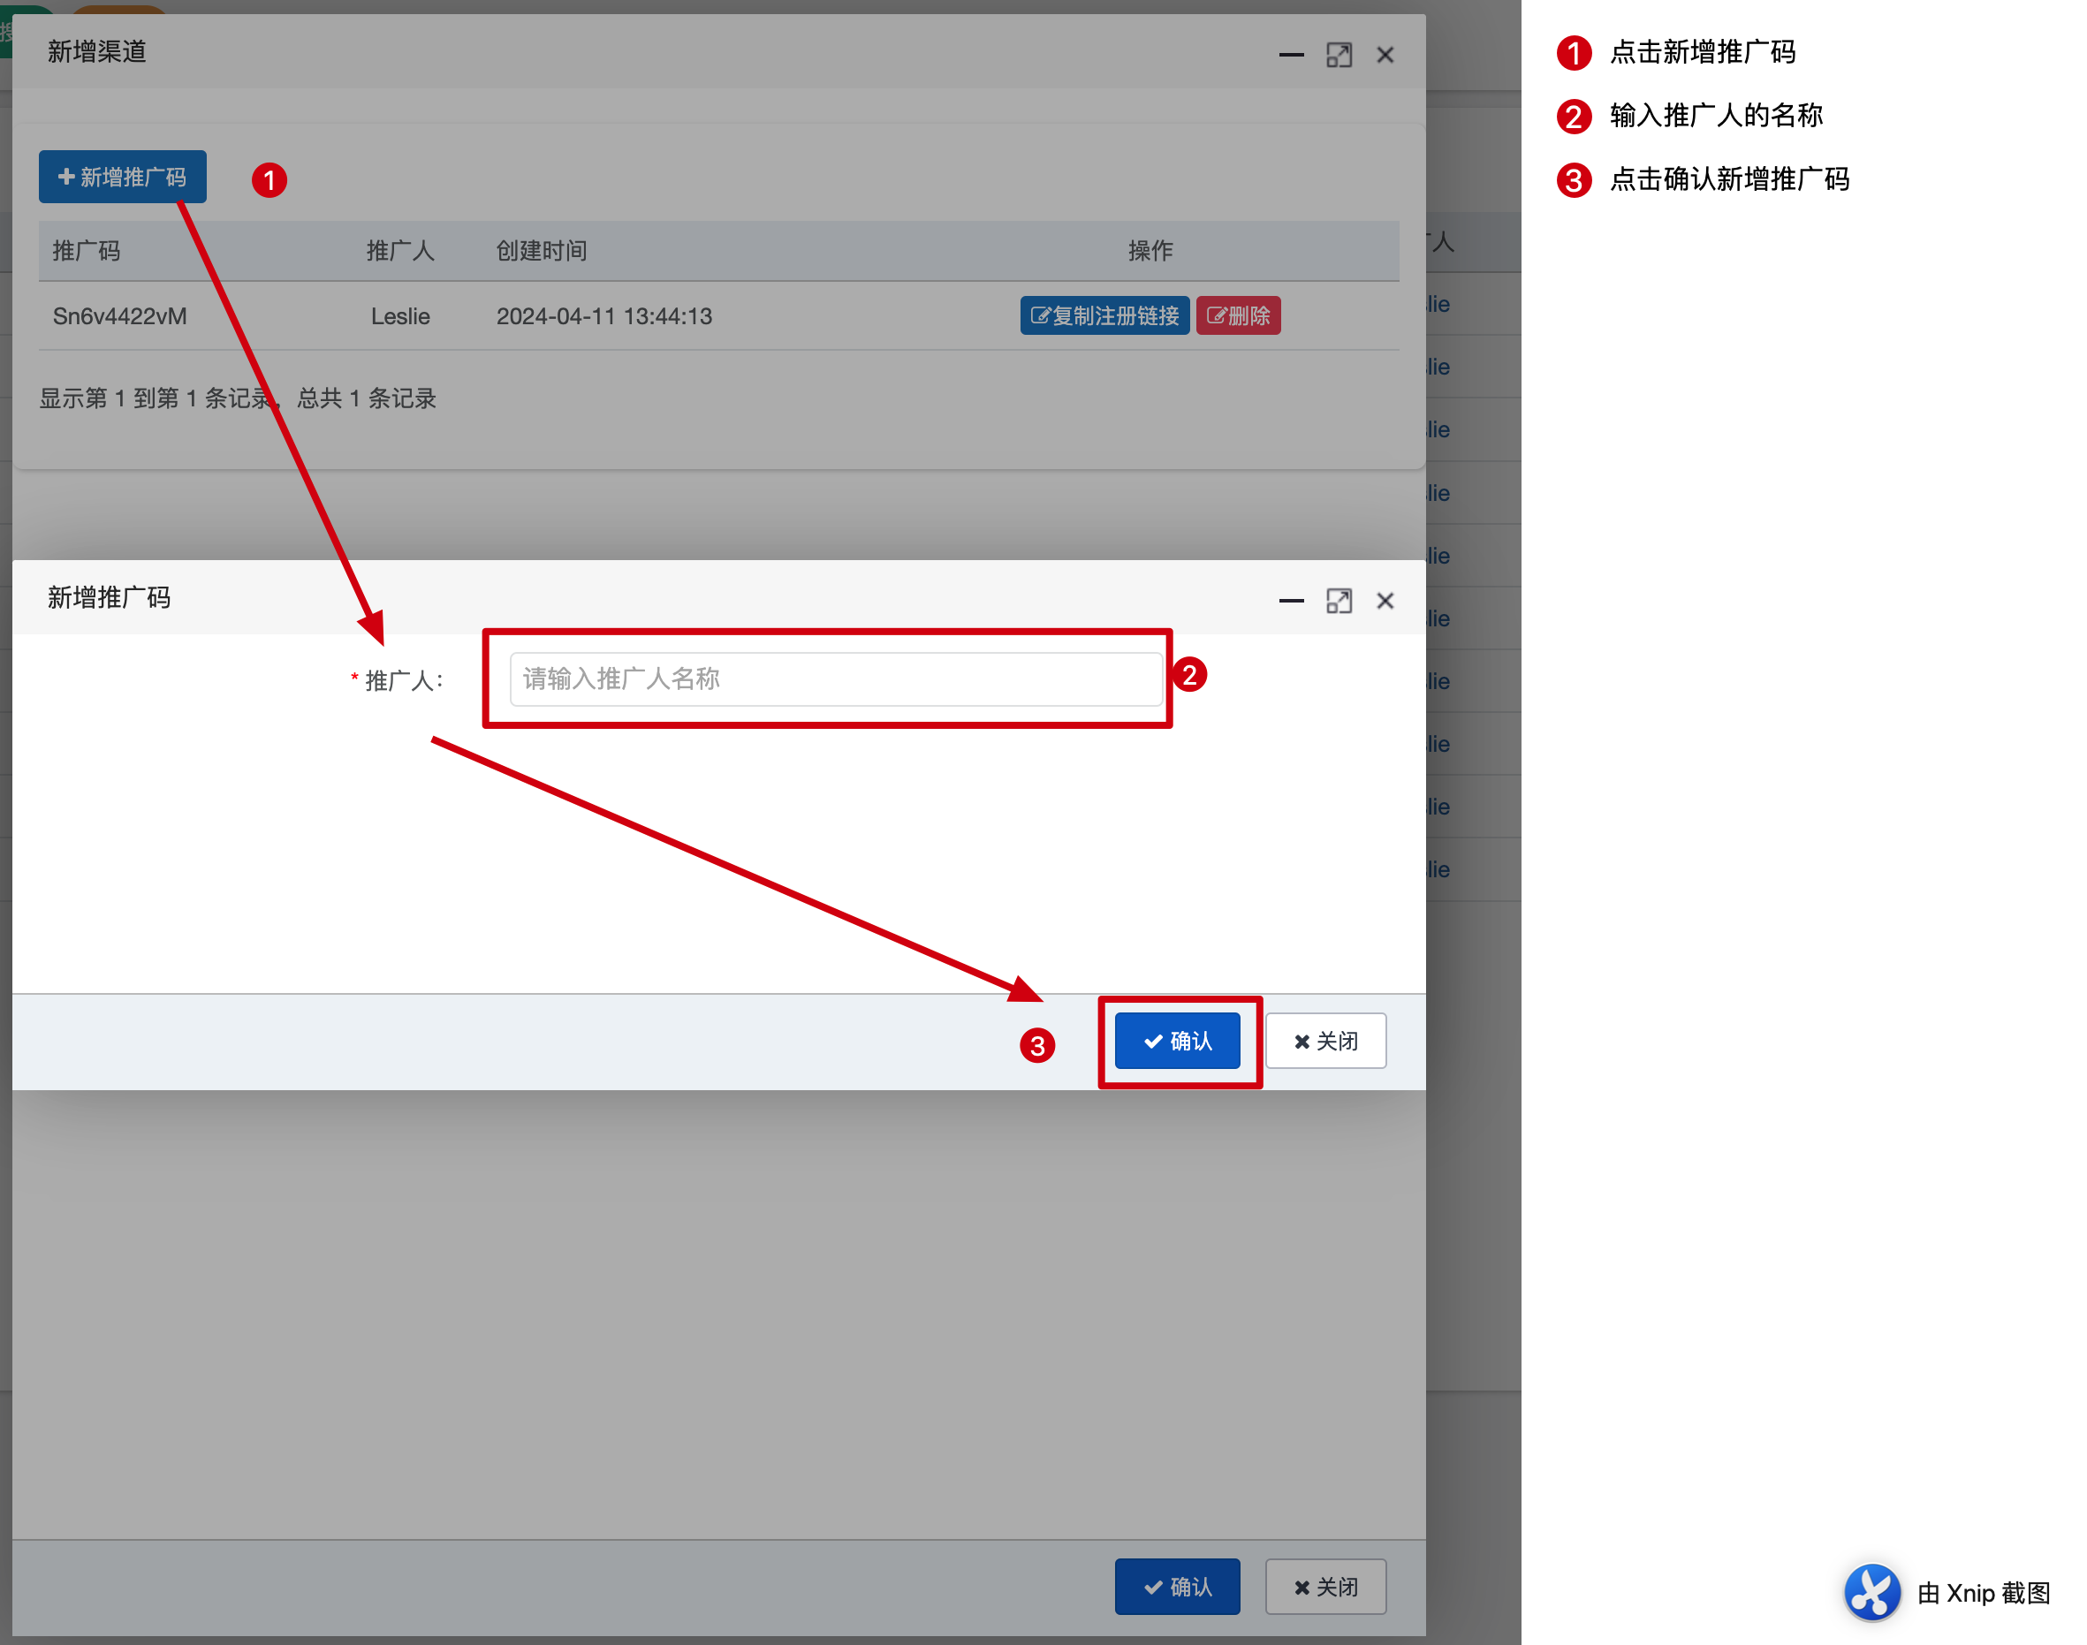Maximize the 新增渠道 window
Screen dimensions: 2087x1645
[x=1339, y=55]
